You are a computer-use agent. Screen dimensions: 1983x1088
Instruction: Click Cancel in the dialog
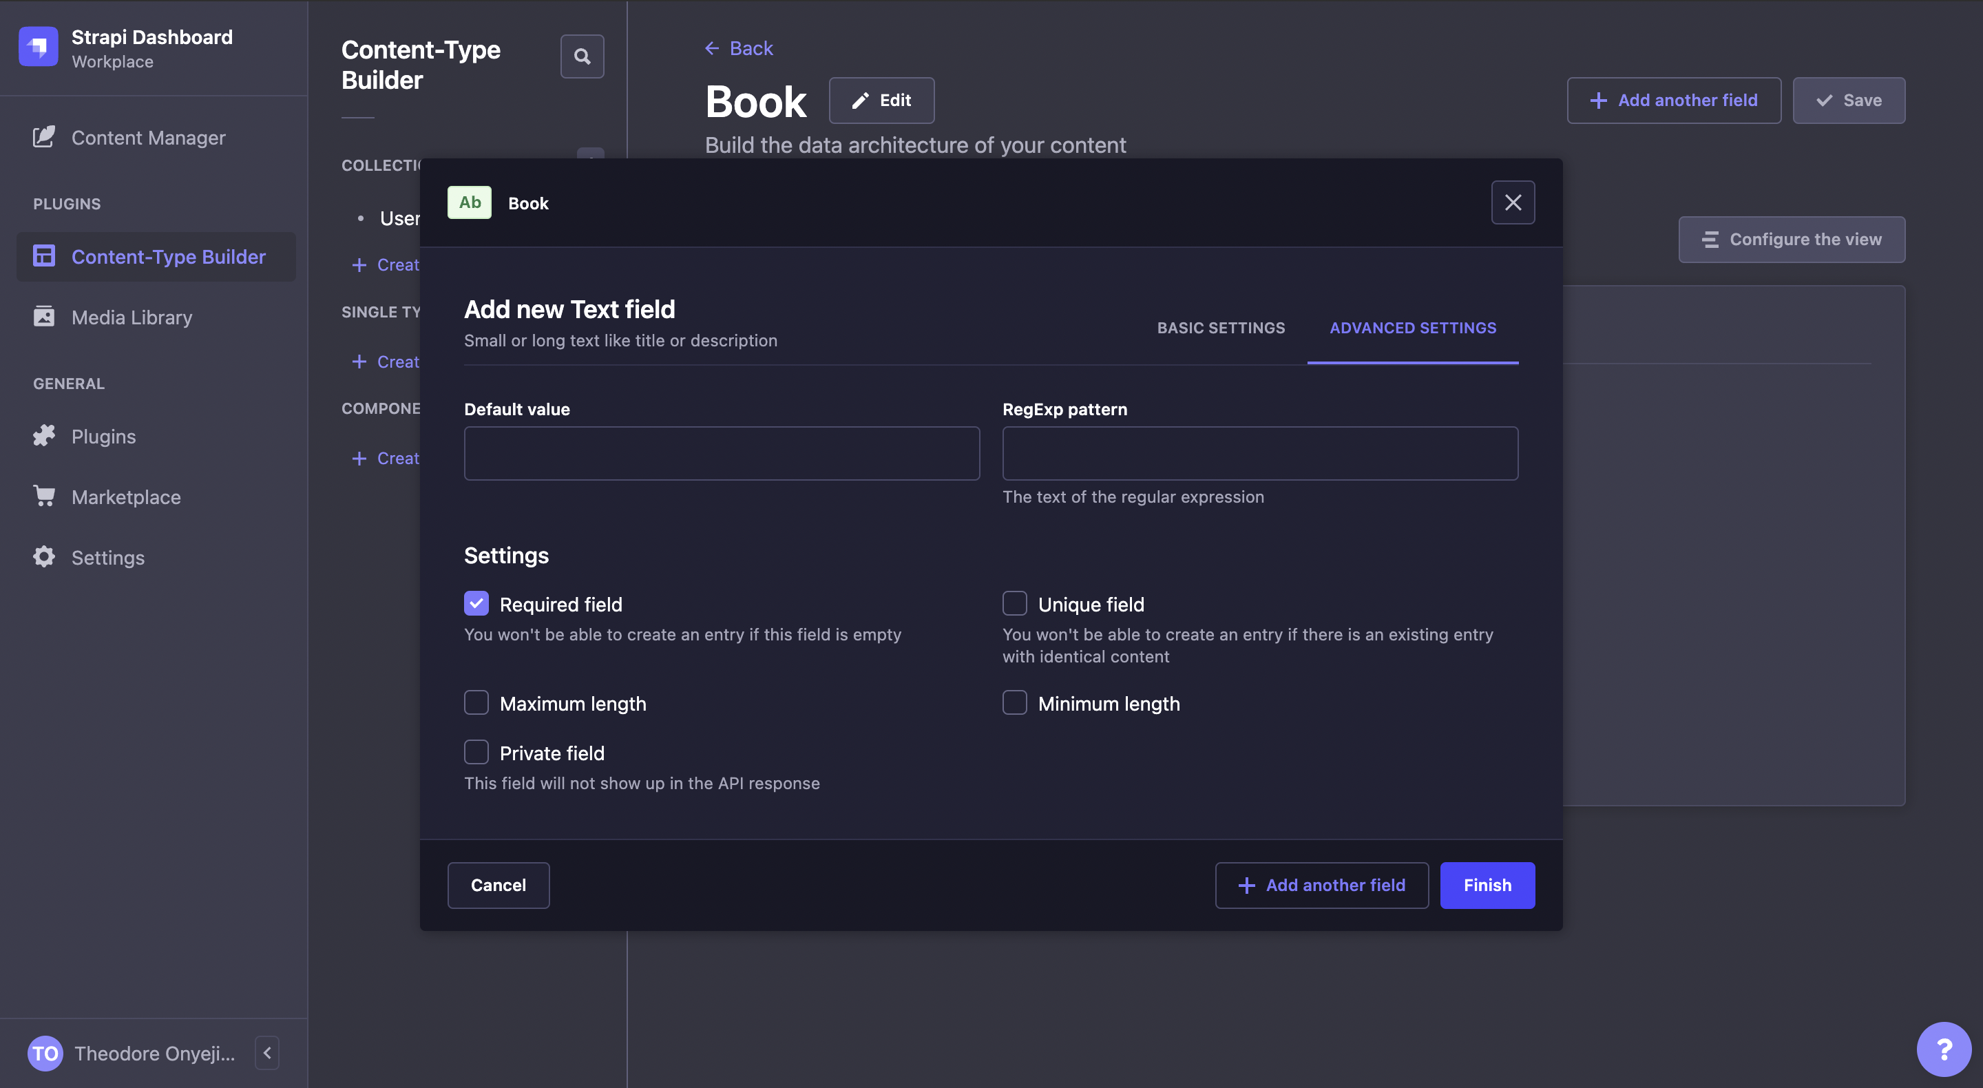pyautogui.click(x=498, y=886)
